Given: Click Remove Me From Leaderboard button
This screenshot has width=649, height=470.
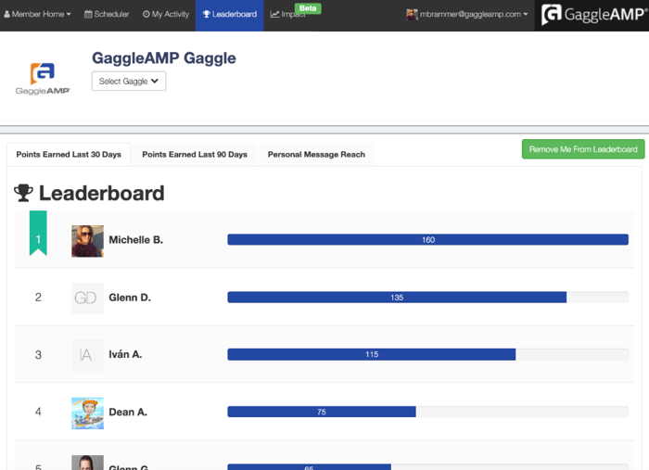Looking at the screenshot, I should click(x=583, y=149).
